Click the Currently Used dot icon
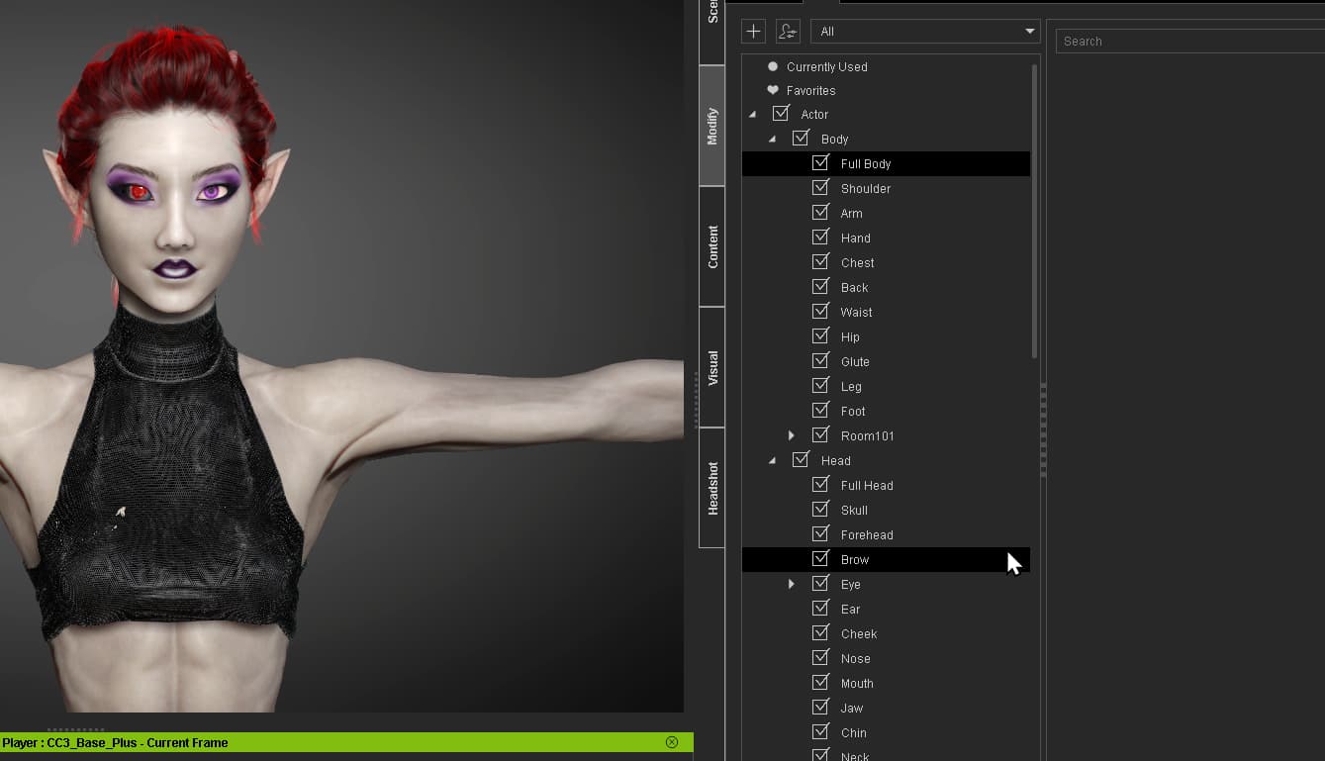This screenshot has width=1325, height=761. click(x=773, y=66)
